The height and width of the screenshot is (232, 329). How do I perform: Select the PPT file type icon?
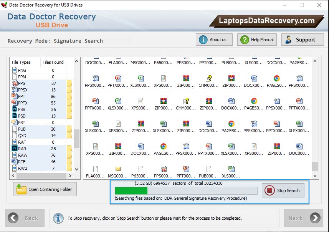point(15,96)
